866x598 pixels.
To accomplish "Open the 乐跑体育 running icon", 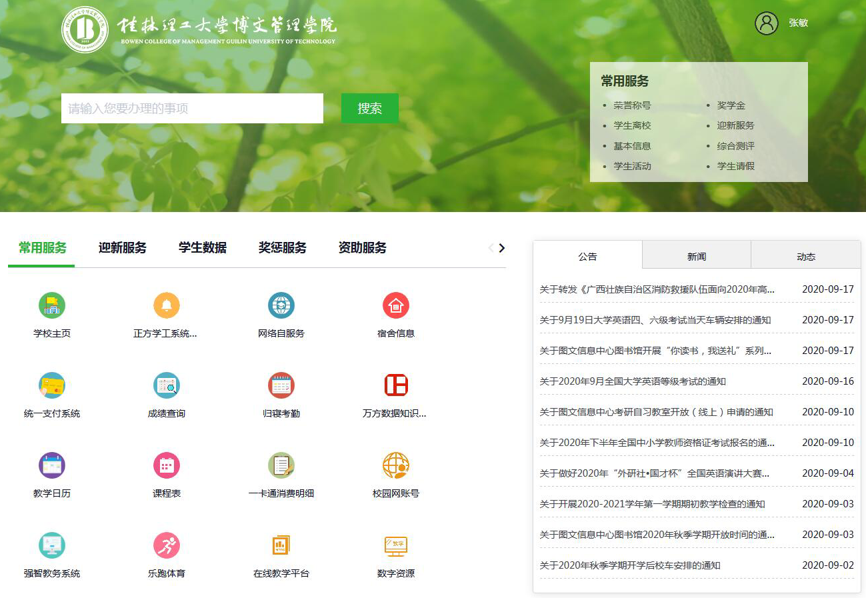I will coord(167,546).
